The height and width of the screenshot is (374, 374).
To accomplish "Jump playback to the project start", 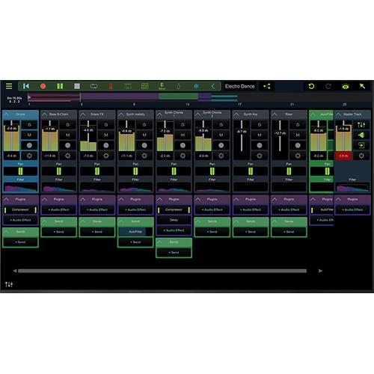I will tap(26, 86).
